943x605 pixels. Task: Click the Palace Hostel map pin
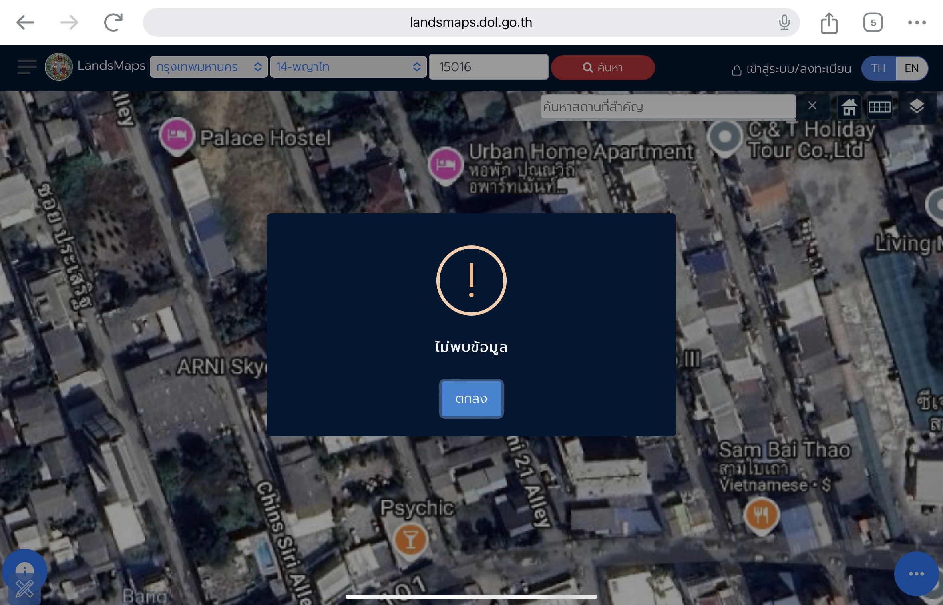click(x=177, y=135)
